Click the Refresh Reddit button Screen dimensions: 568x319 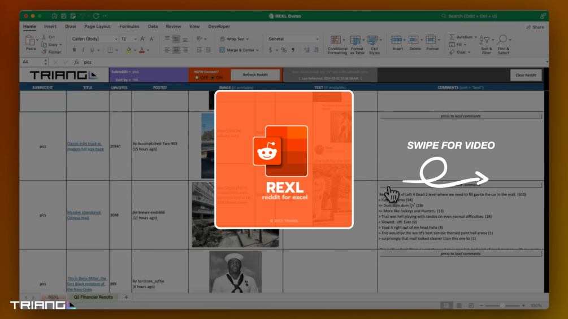255,75
